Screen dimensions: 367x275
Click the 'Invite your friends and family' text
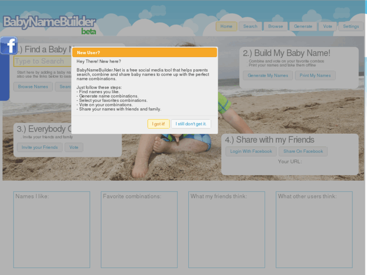(x=48, y=137)
